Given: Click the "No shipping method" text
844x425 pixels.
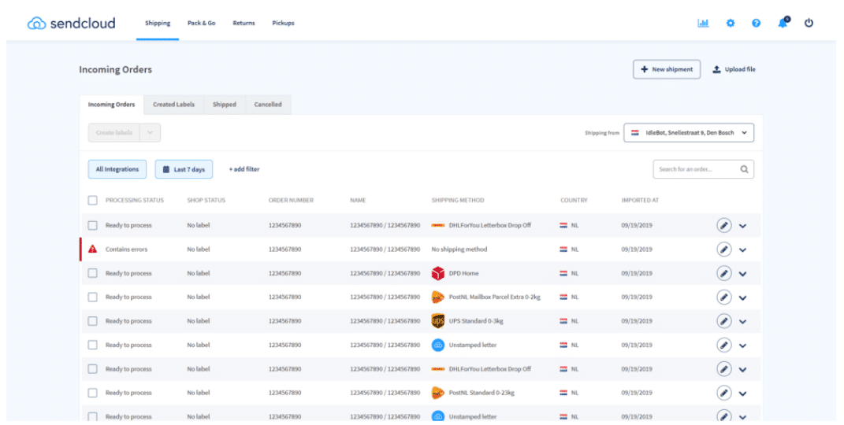Looking at the screenshot, I should [x=459, y=249].
